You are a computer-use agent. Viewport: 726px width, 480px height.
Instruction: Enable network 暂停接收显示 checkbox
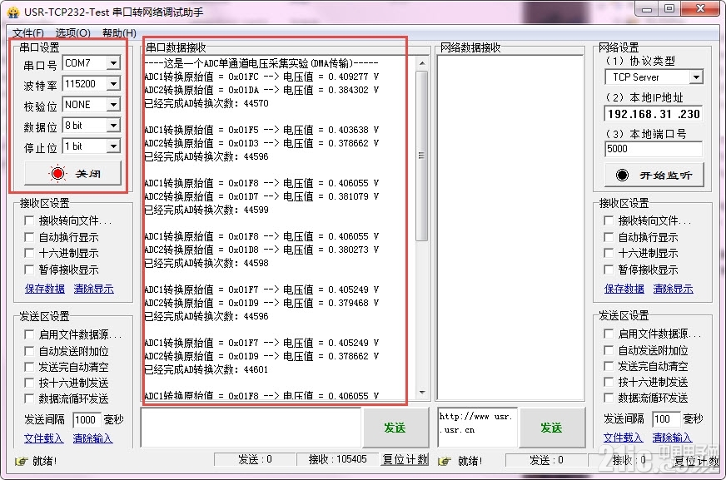[609, 270]
